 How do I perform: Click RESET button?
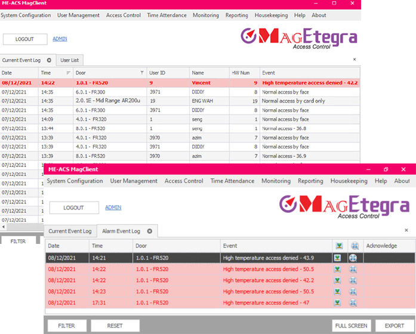click(x=115, y=326)
